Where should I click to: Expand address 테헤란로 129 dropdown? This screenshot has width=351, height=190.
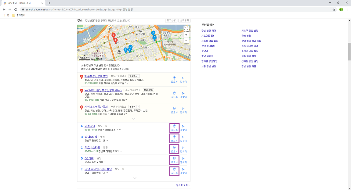pos(107,141)
